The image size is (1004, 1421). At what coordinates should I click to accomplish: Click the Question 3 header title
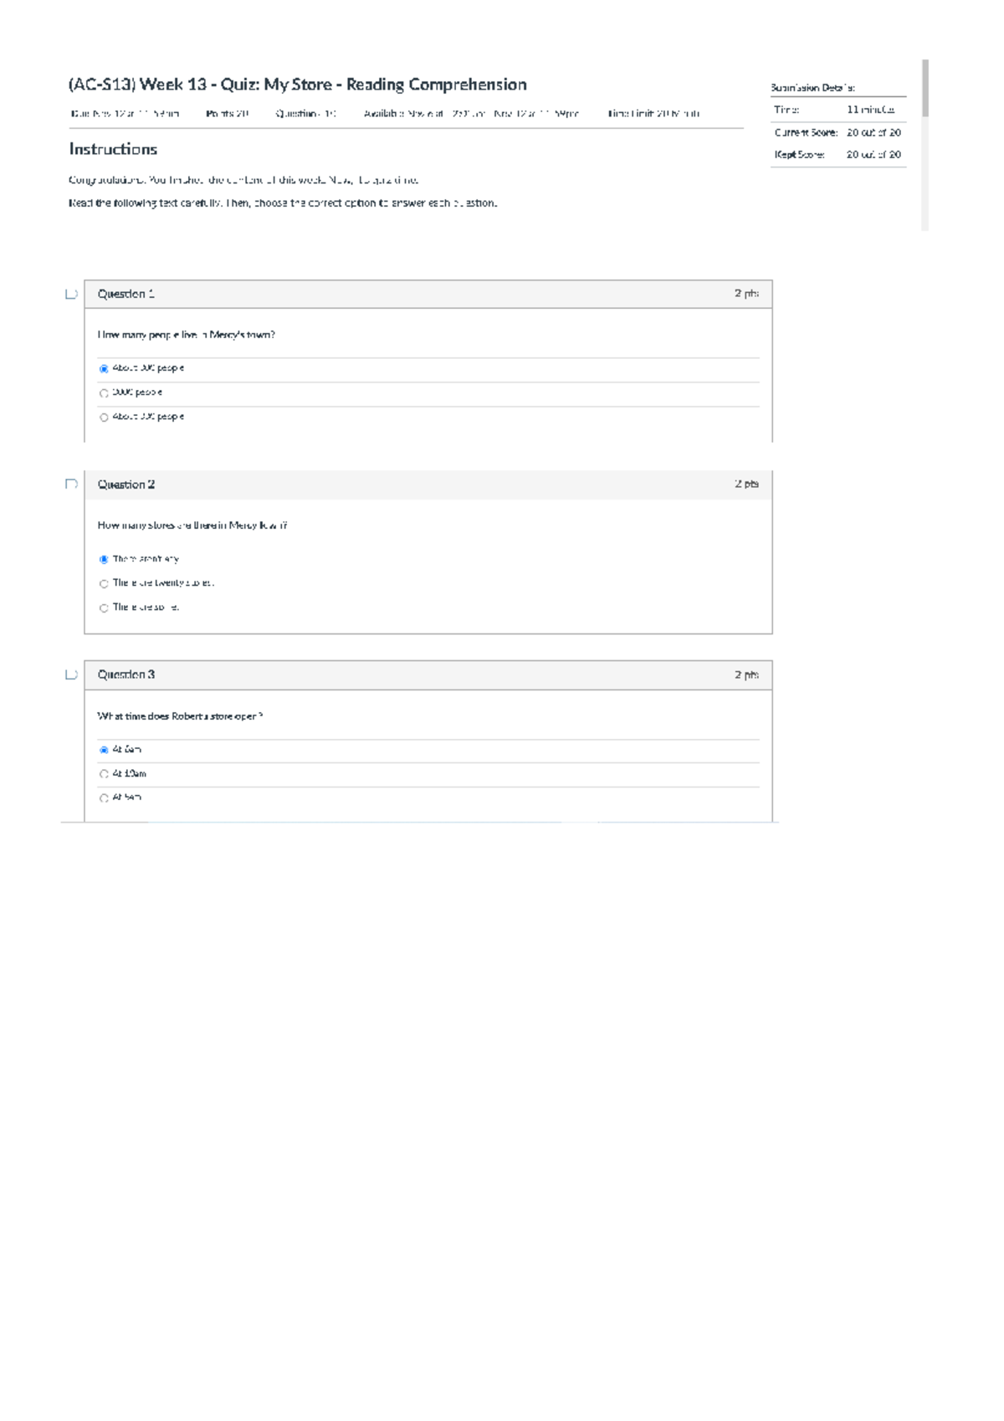pyautogui.click(x=126, y=675)
